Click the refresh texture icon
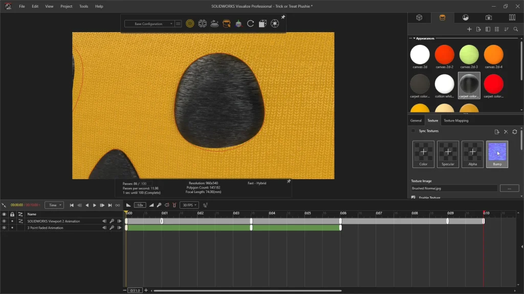This screenshot has height=294, width=524. tap(515, 132)
